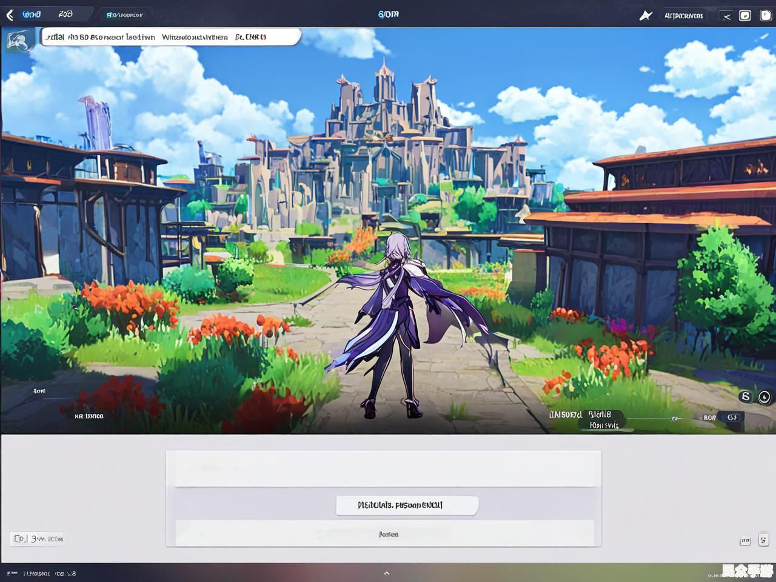Viewport: 776px width, 582px height.
Task: Go back using the top-left chevron arrow
Action: (9, 15)
